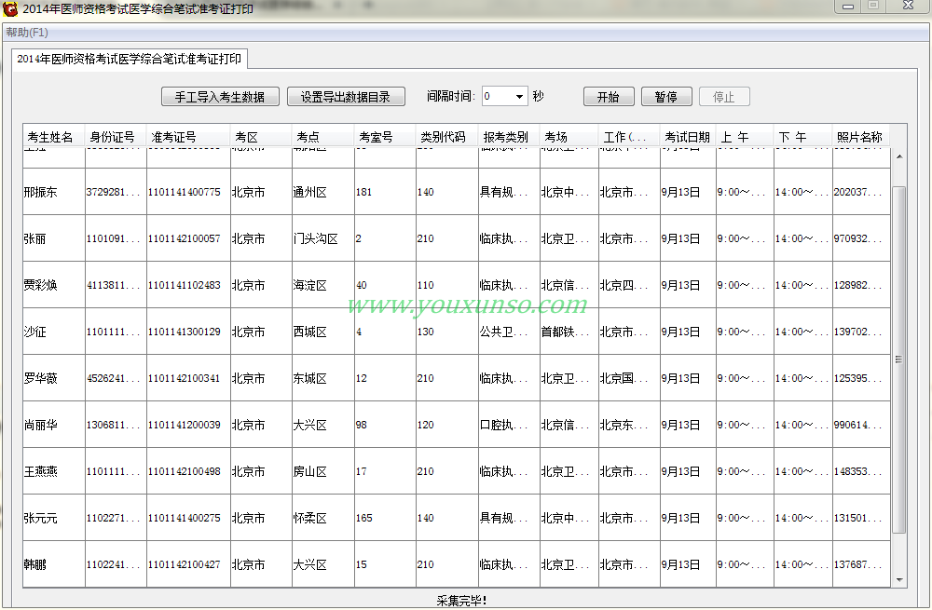932x610 pixels.
Task: Click the scrollbar up arrow
Action: click(x=899, y=156)
